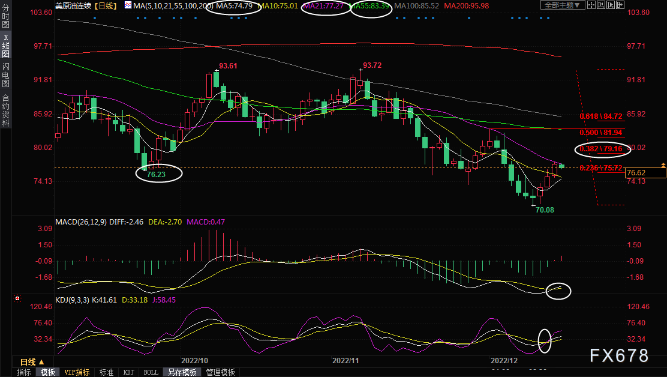
Task: Apply the KDJ template button
Action: [x=128, y=372]
